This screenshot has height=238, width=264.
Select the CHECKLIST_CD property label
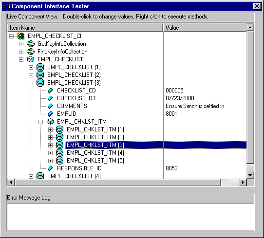pos(76,91)
